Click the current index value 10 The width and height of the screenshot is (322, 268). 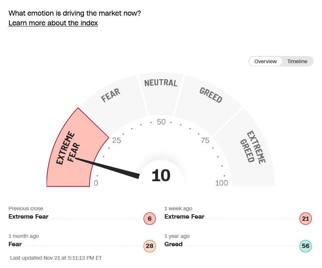point(161,176)
